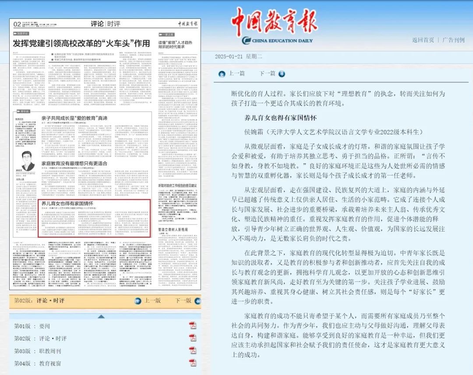473x375 pixels.
Task: Select the arrow icon beside 下一版
Action: [x=197, y=301]
